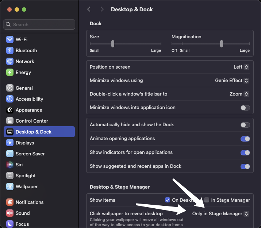Go forward with the right chevron
This screenshot has width=261, height=228.
(x=102, y=9)
